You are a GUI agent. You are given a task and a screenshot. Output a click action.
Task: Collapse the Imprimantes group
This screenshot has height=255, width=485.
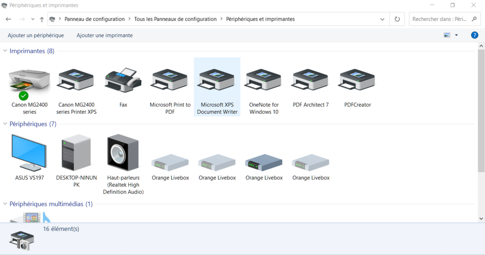click(x=5, y=51)
